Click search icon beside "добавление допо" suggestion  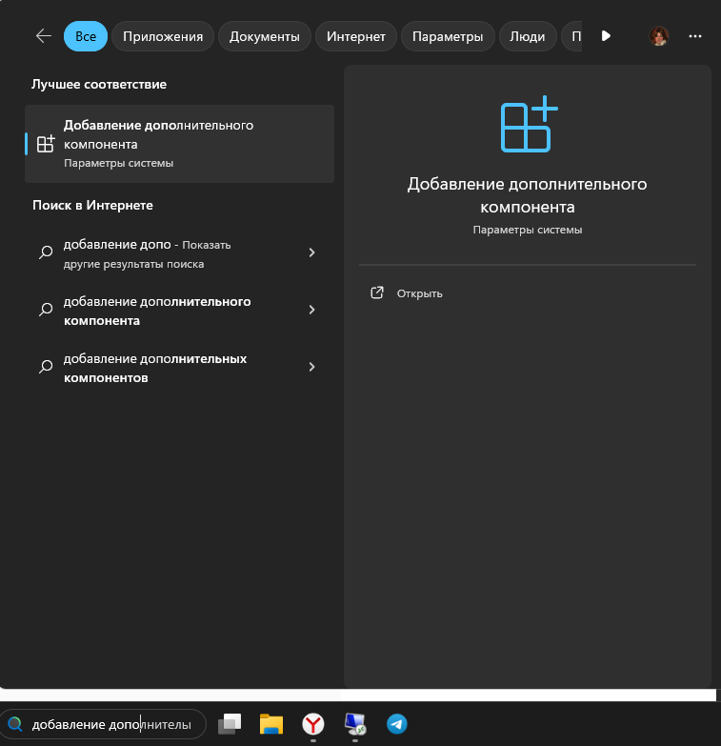(46, 252)
